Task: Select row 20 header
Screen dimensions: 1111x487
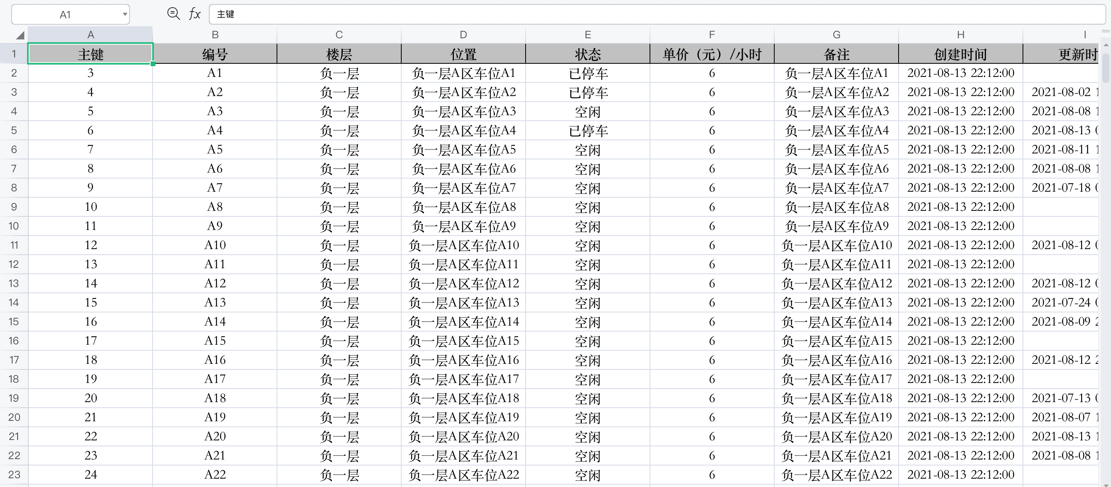Action: (14, 417)
